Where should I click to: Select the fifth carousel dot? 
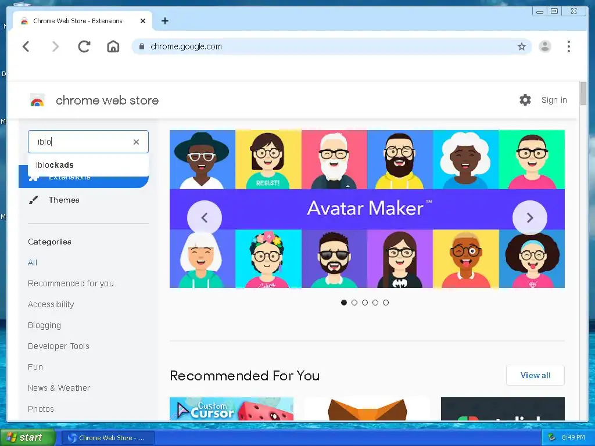click(x=386, y=302)
